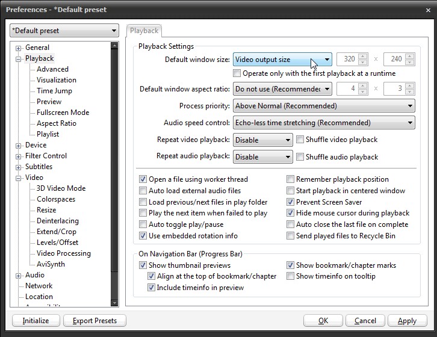This screenshot has width=437, height=337.
Task: Select Time Jump in the tree
Action: point(54,91)
